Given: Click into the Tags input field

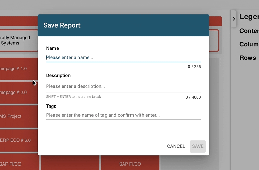Looking at the screenshot, I should (123, 115).
